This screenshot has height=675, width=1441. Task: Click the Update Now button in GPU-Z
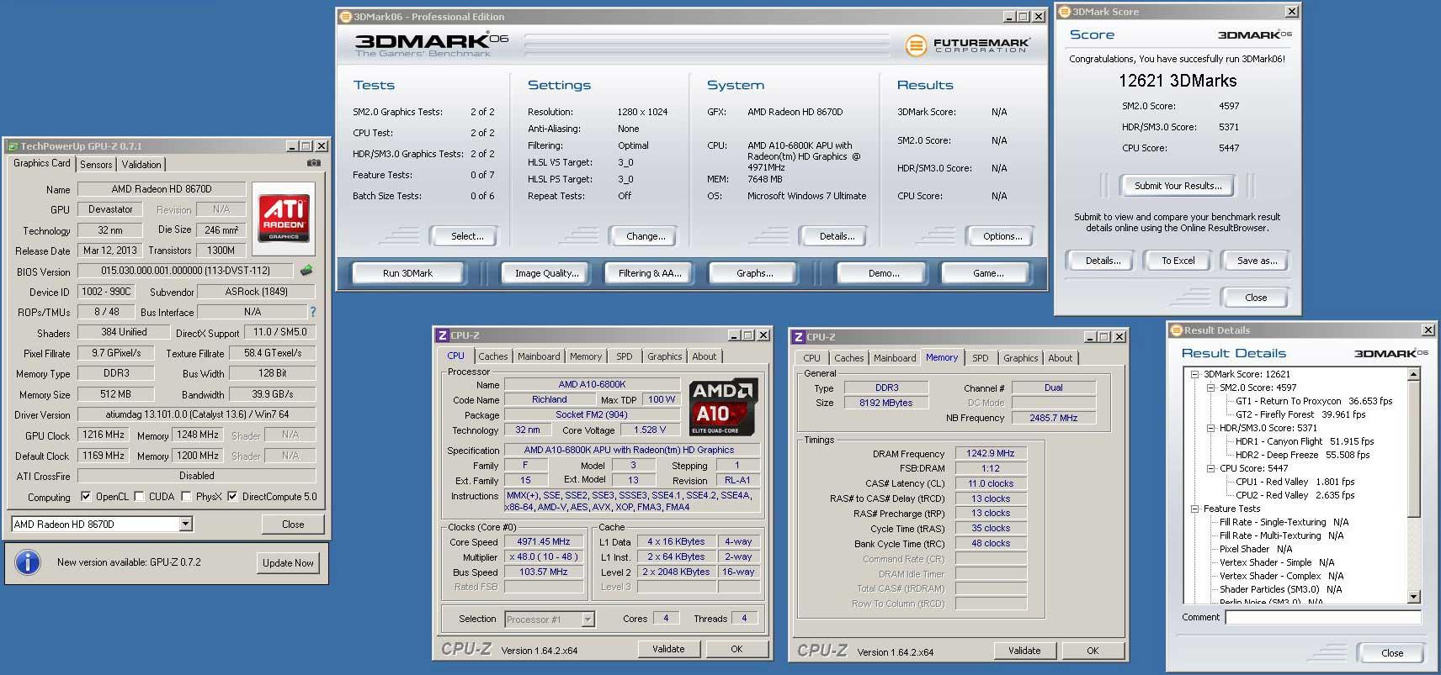[x=288, y=563]
